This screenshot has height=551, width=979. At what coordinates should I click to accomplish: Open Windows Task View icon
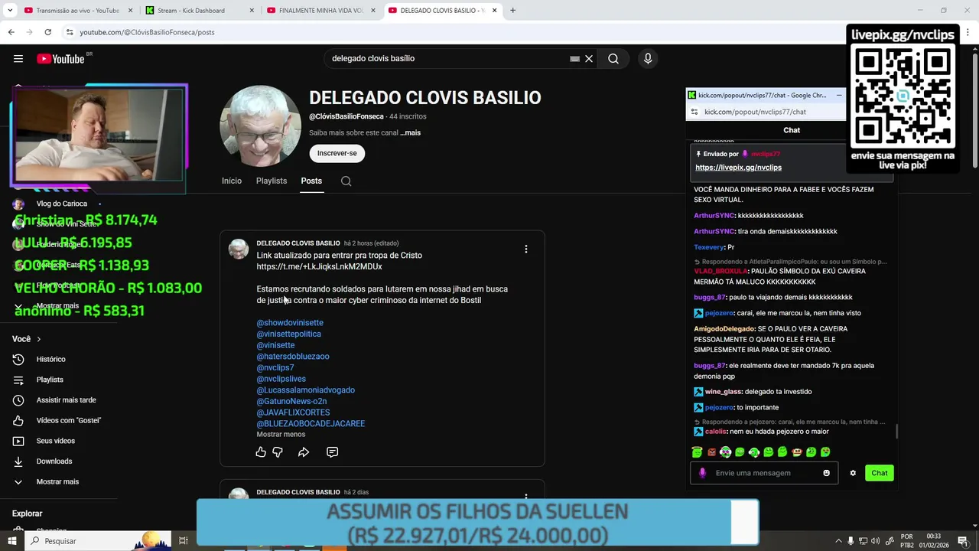(x=184, y=541)
